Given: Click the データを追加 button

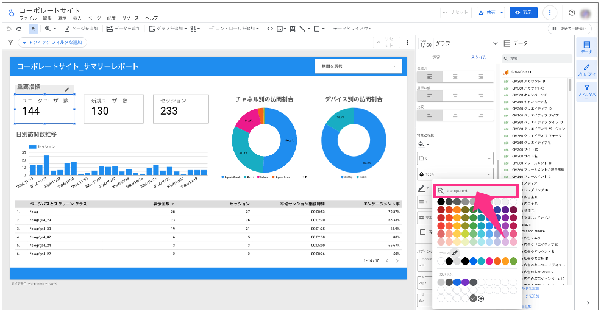Looking at the screenshot, I should [123, 29].
